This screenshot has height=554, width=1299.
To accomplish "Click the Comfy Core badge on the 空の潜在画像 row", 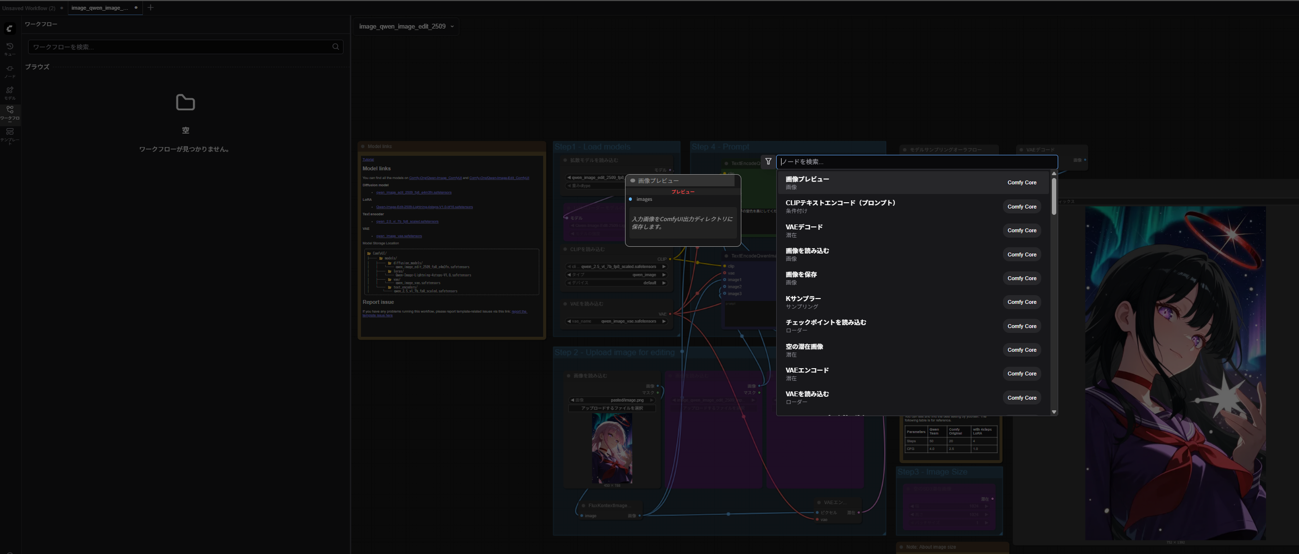I will coord(1022,350).
